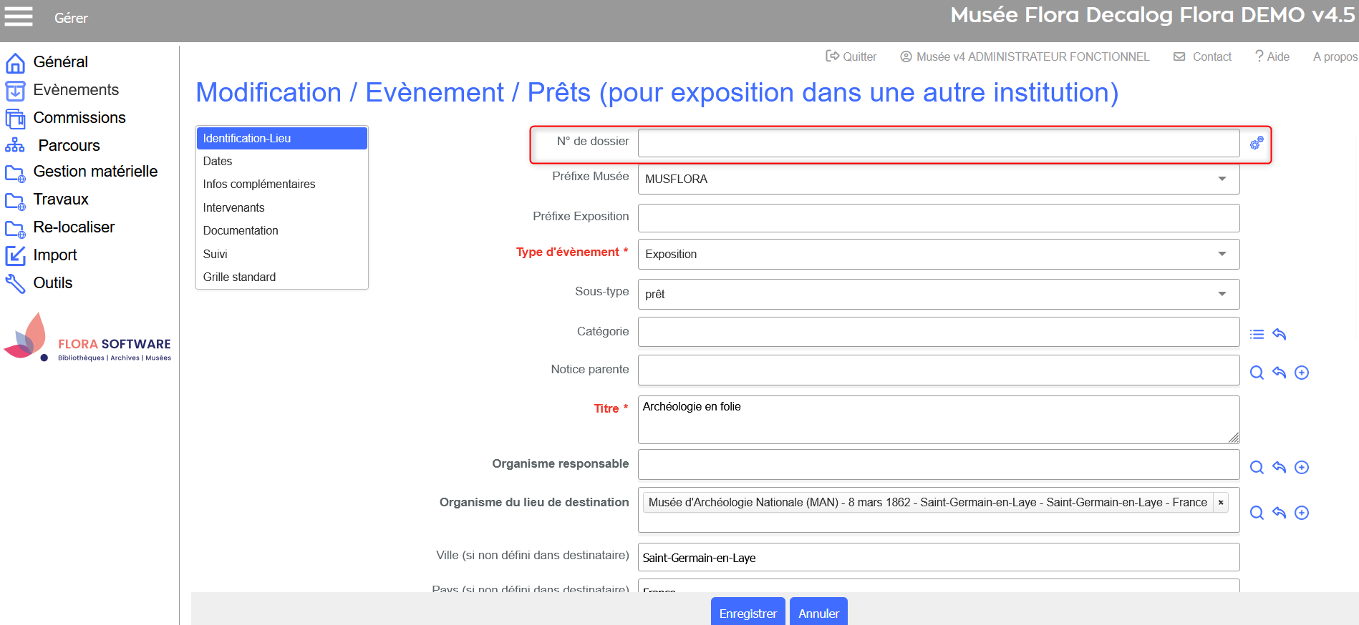Click the Enregistrer button

pos(748,613)
